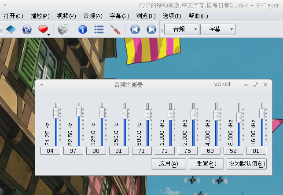Take a screenshot with the camera icon

click(63, 29)
